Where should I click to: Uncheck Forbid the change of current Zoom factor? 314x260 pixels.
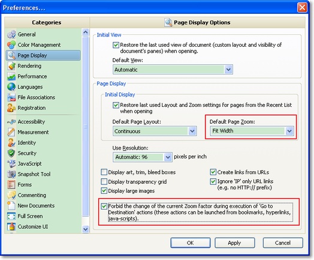click(104, 206)
